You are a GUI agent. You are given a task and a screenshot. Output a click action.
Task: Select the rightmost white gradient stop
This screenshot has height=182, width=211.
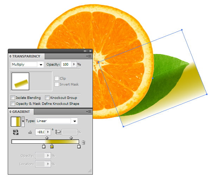(79, 146)
